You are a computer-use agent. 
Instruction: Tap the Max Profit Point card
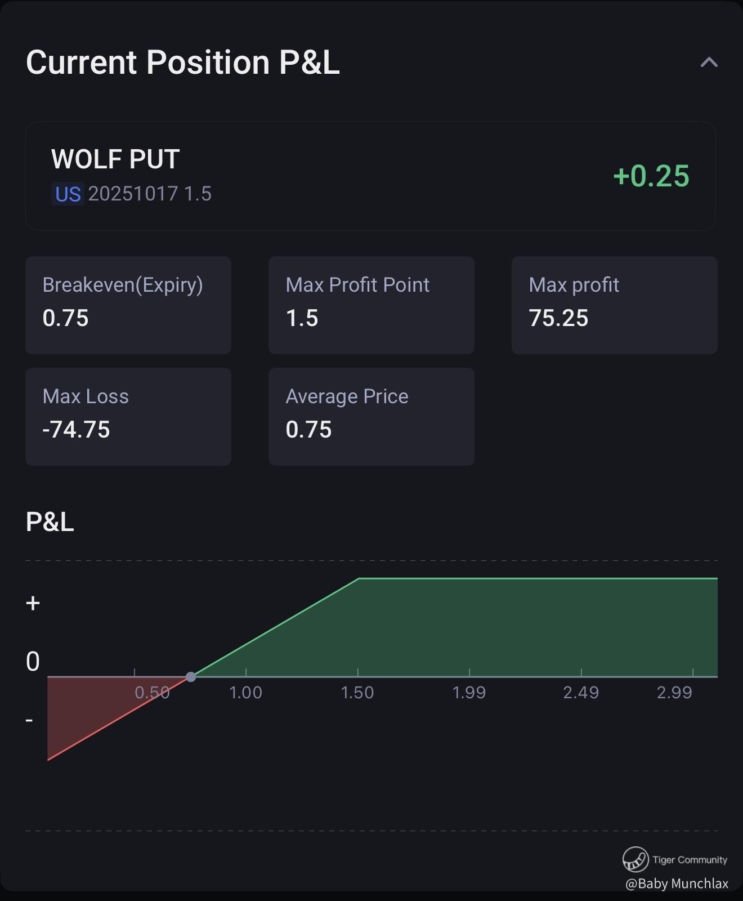point(371,305)
